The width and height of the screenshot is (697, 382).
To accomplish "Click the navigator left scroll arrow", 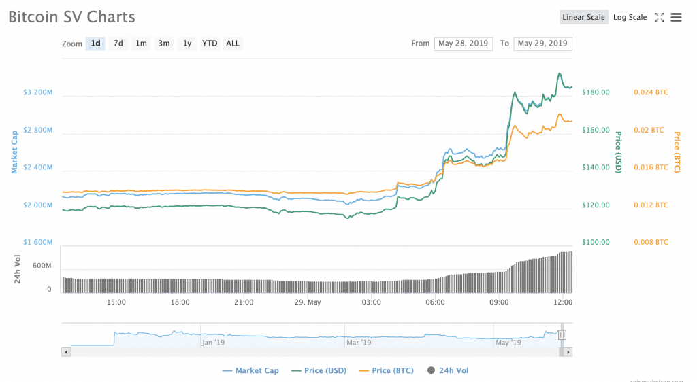I will coord(66,352).
